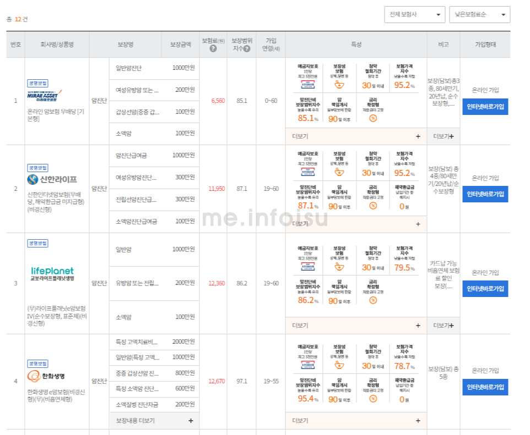Expand 더보기 features in 한화생명 row
The height and width of the screenshot is (435, 530).
pyautogui.click(x=356, y=421)
